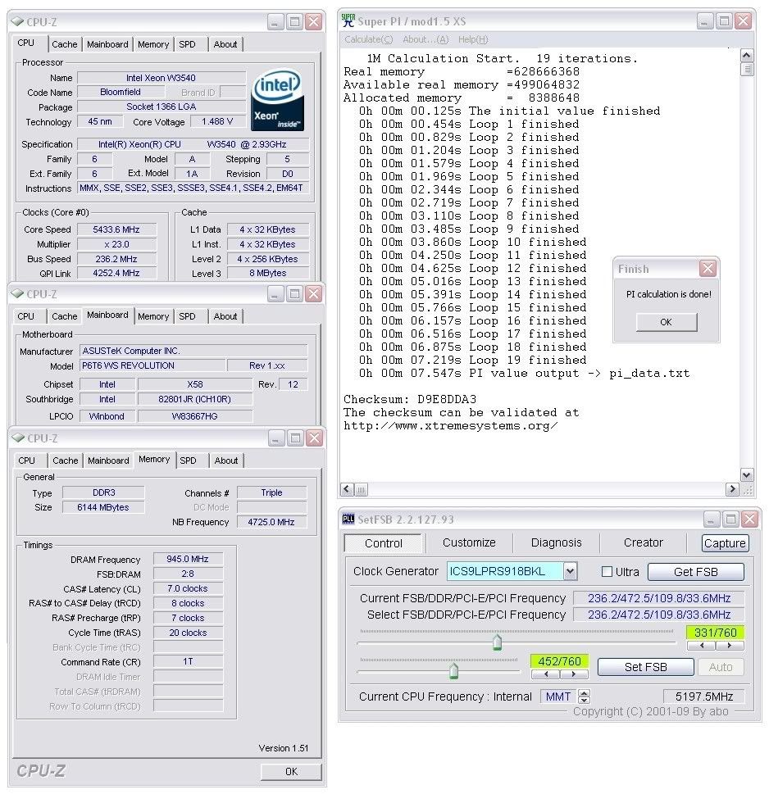This screenshot has width=769, height=794.
Task: Click the Capture button in SetFSB
Action: [x=725, y=542]
